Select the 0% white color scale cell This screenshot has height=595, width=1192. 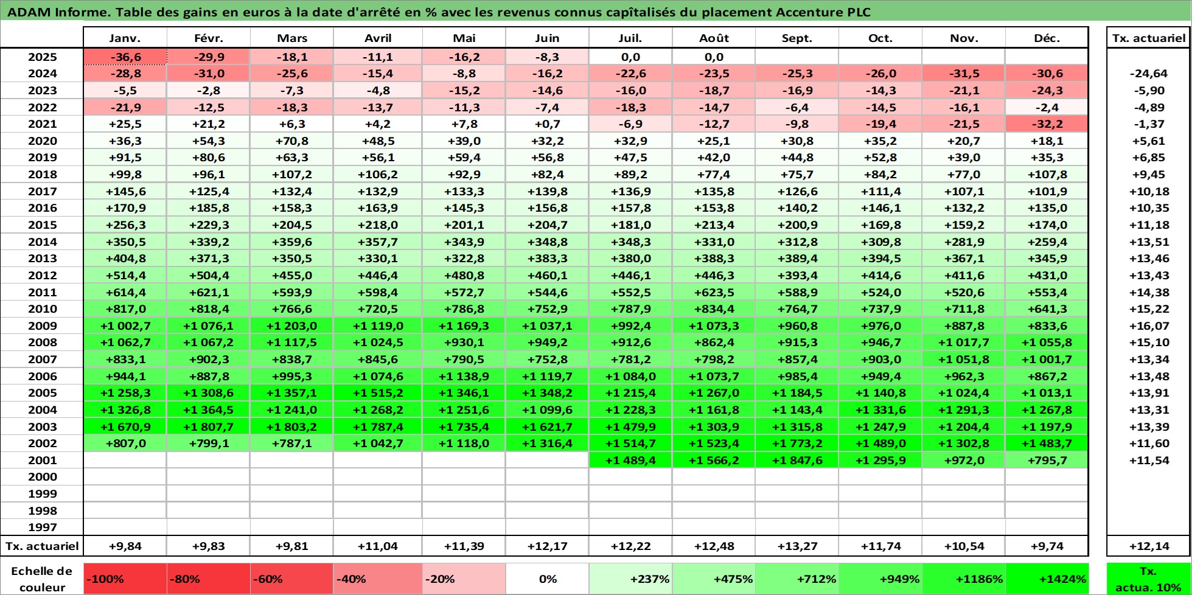point(547,579)
